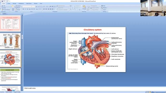Image resolution: width=166 pixels, height=93 pixels.
Task: Open the Shape Effects dropdown
Action: [94, 10]
